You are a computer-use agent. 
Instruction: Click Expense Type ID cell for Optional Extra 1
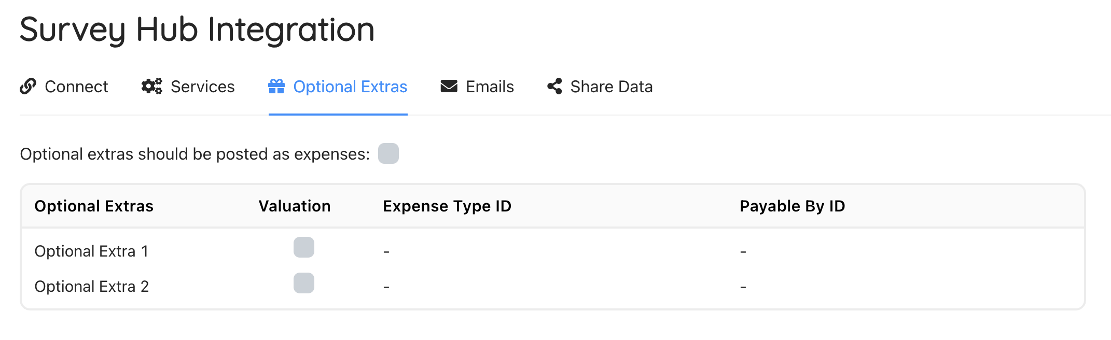[386, 252]
